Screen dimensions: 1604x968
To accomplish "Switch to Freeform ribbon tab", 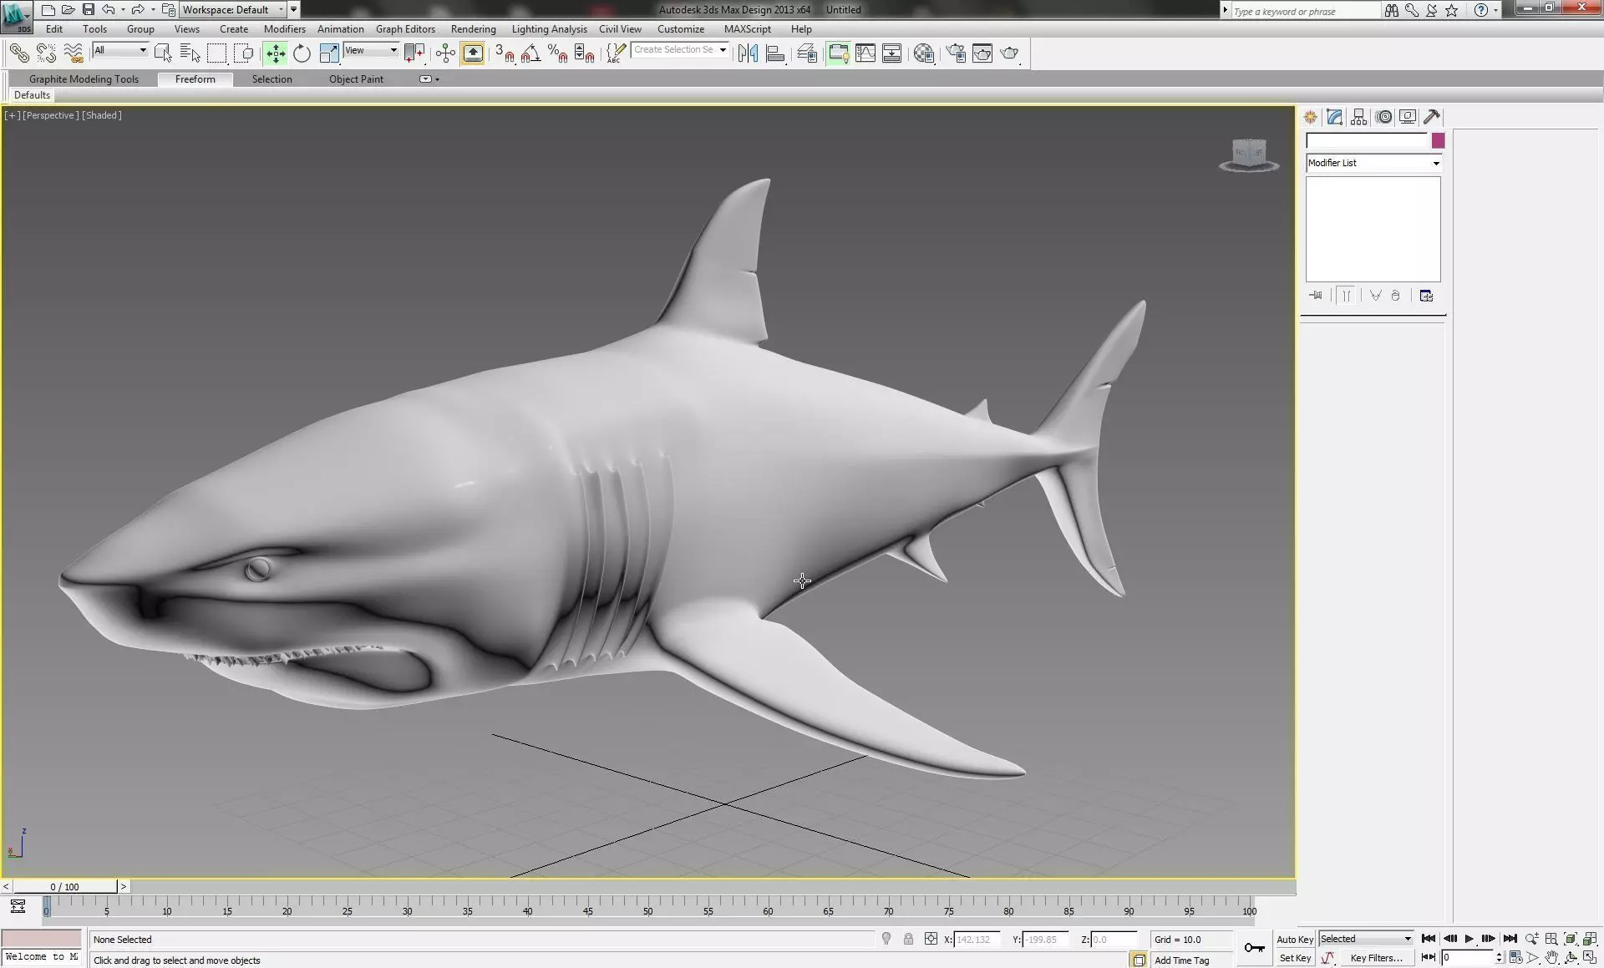I will point(195,79).
